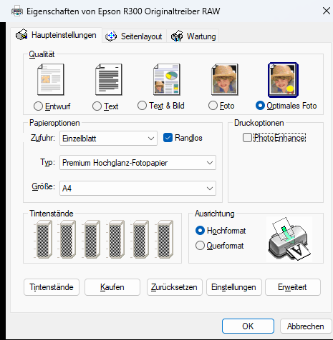This screenshot has width=333, height=340.
Task: Pick the Text & Bild quality icon
Action: coord(167,79)
